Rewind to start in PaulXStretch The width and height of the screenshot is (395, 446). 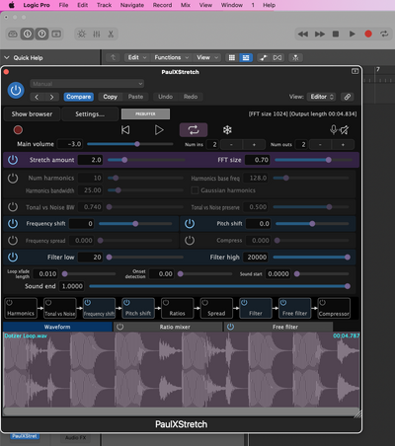125,130
